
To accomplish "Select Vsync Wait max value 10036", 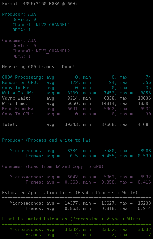I will pos(144,98).
